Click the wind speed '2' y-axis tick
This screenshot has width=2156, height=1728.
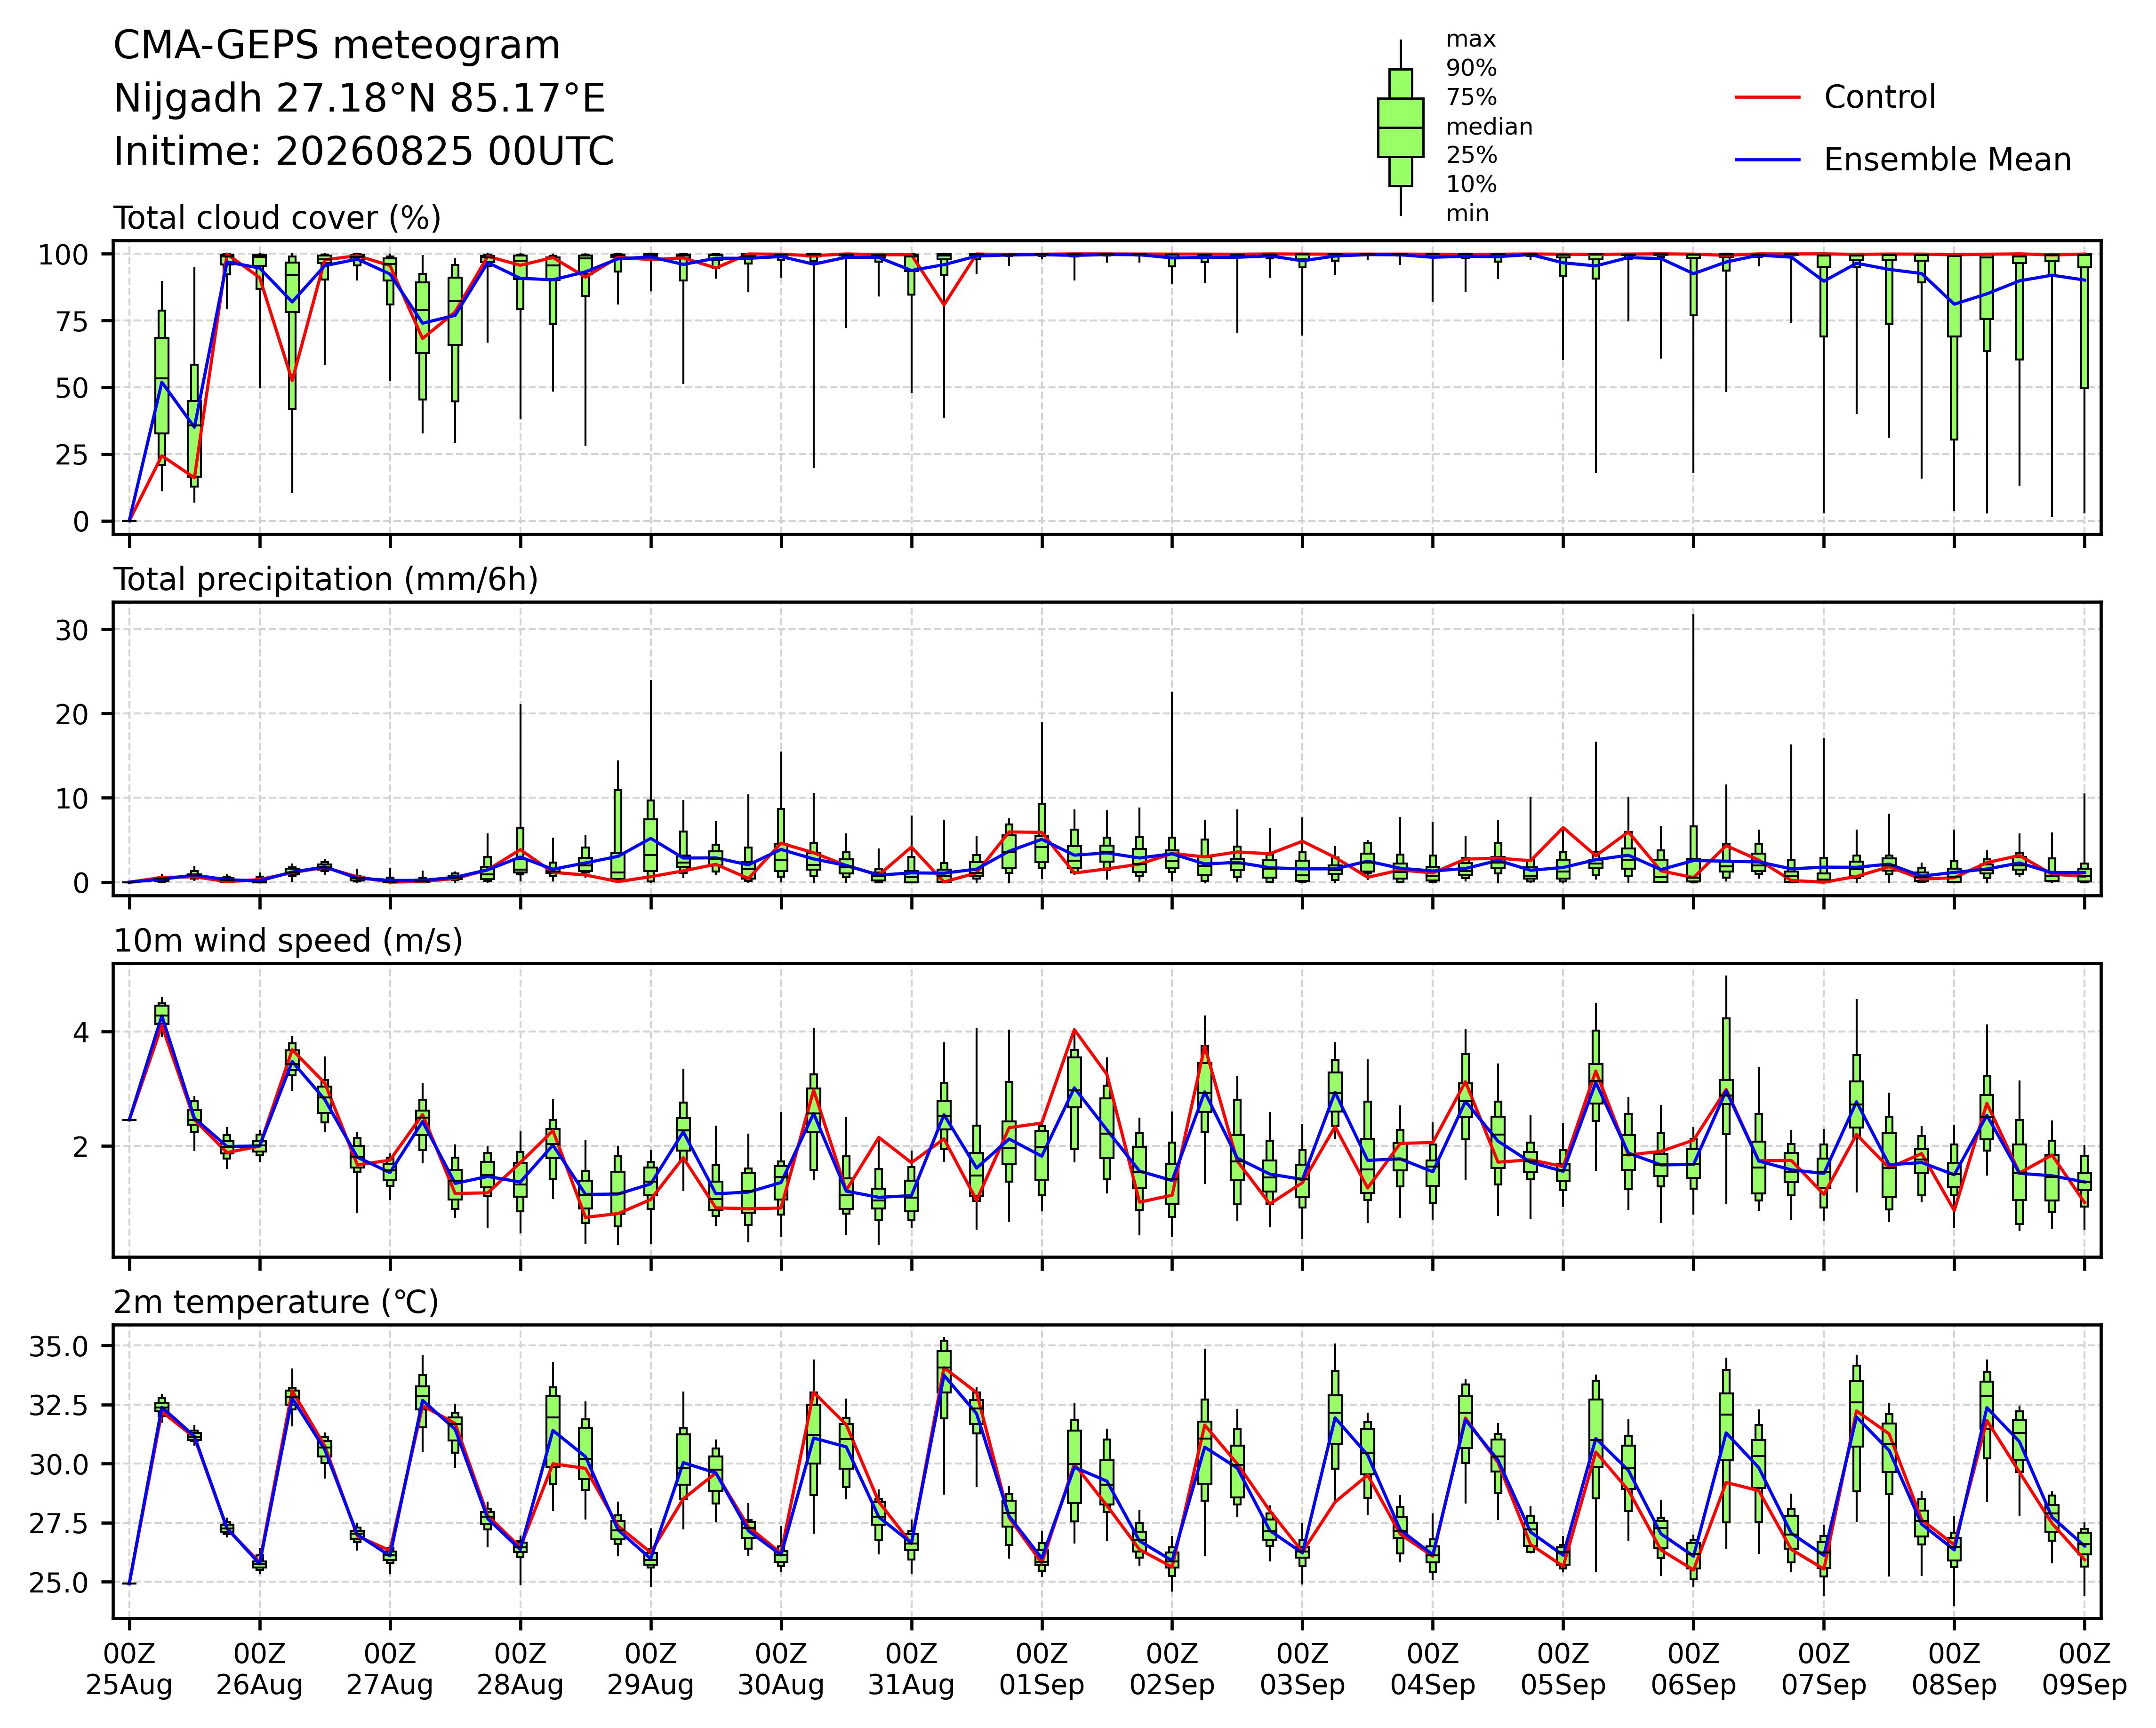tap(80, 1146)
